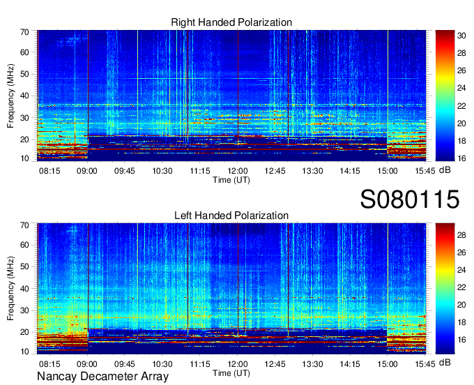Click the 60 MHz tick of Right Handed plot
474x385 pixels.
coord(24,52)
